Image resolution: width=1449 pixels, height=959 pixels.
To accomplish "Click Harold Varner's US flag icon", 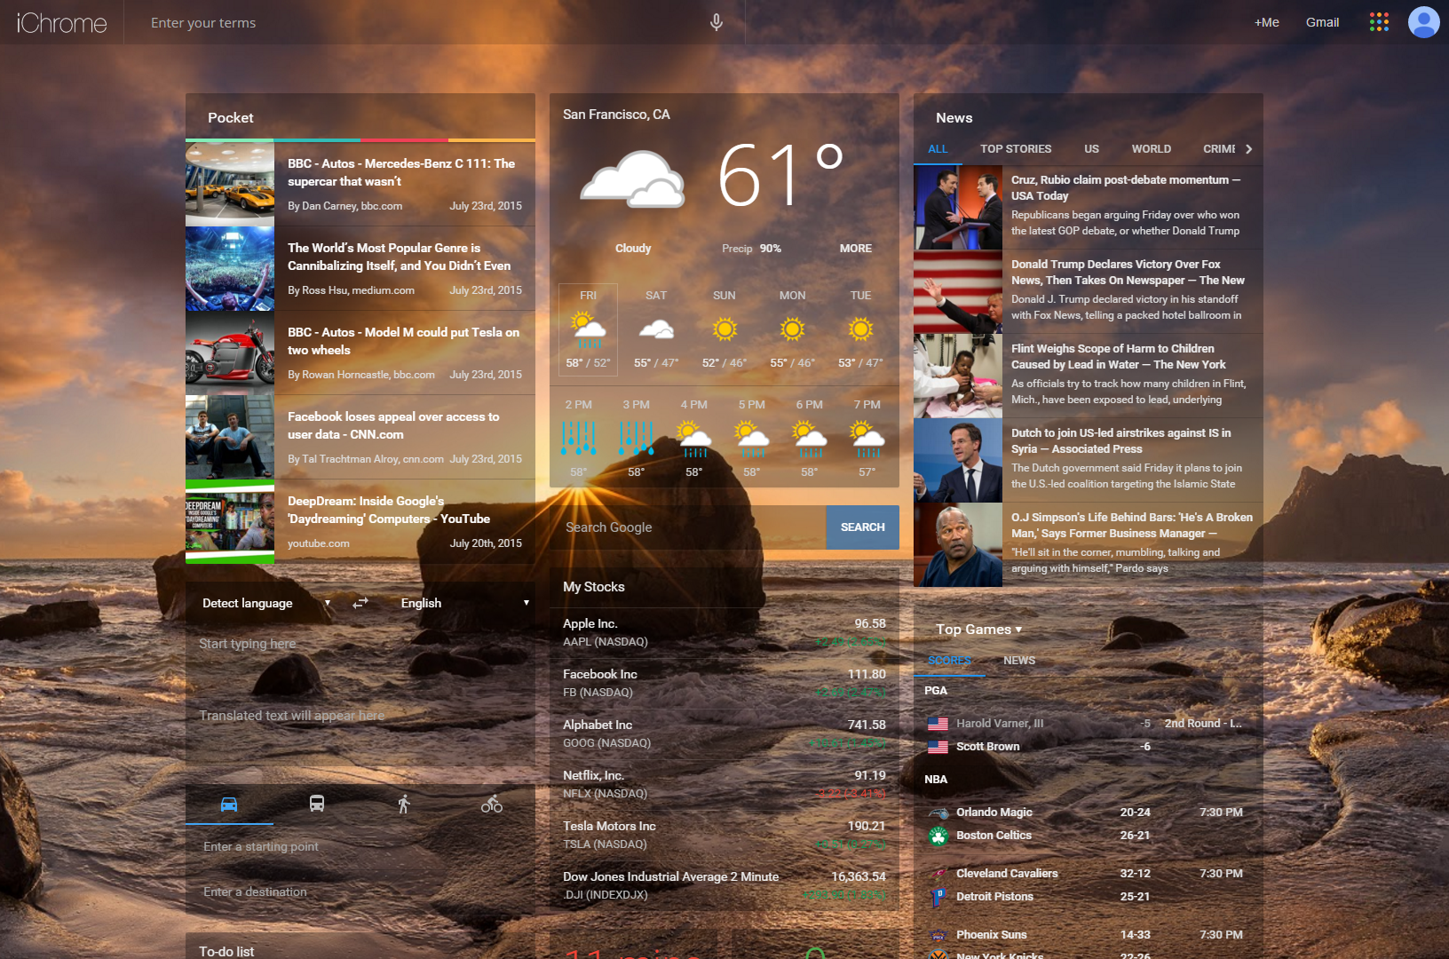I will pos(938,724).
